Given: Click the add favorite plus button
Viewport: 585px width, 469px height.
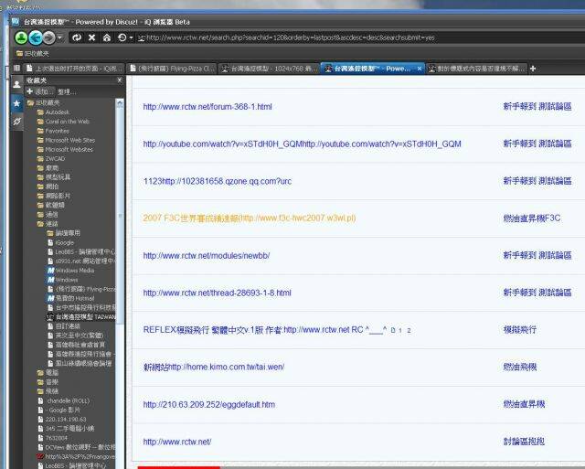Looking at the screenshot, I should coord(39,91).
